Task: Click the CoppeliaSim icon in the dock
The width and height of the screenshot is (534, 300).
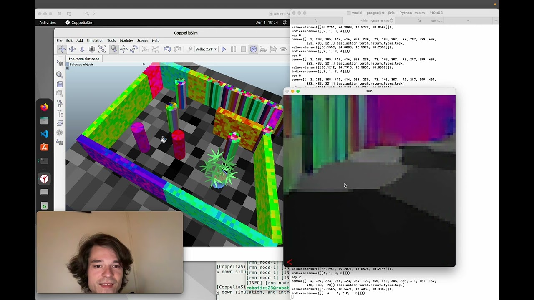Action: click(x=44, y=179)
